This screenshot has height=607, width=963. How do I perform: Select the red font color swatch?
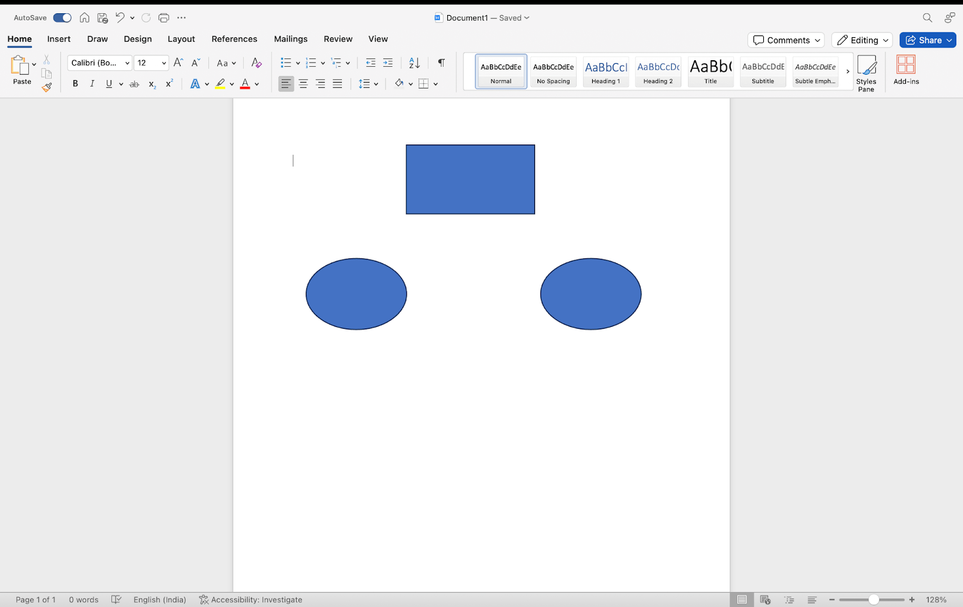coord(245,87)
